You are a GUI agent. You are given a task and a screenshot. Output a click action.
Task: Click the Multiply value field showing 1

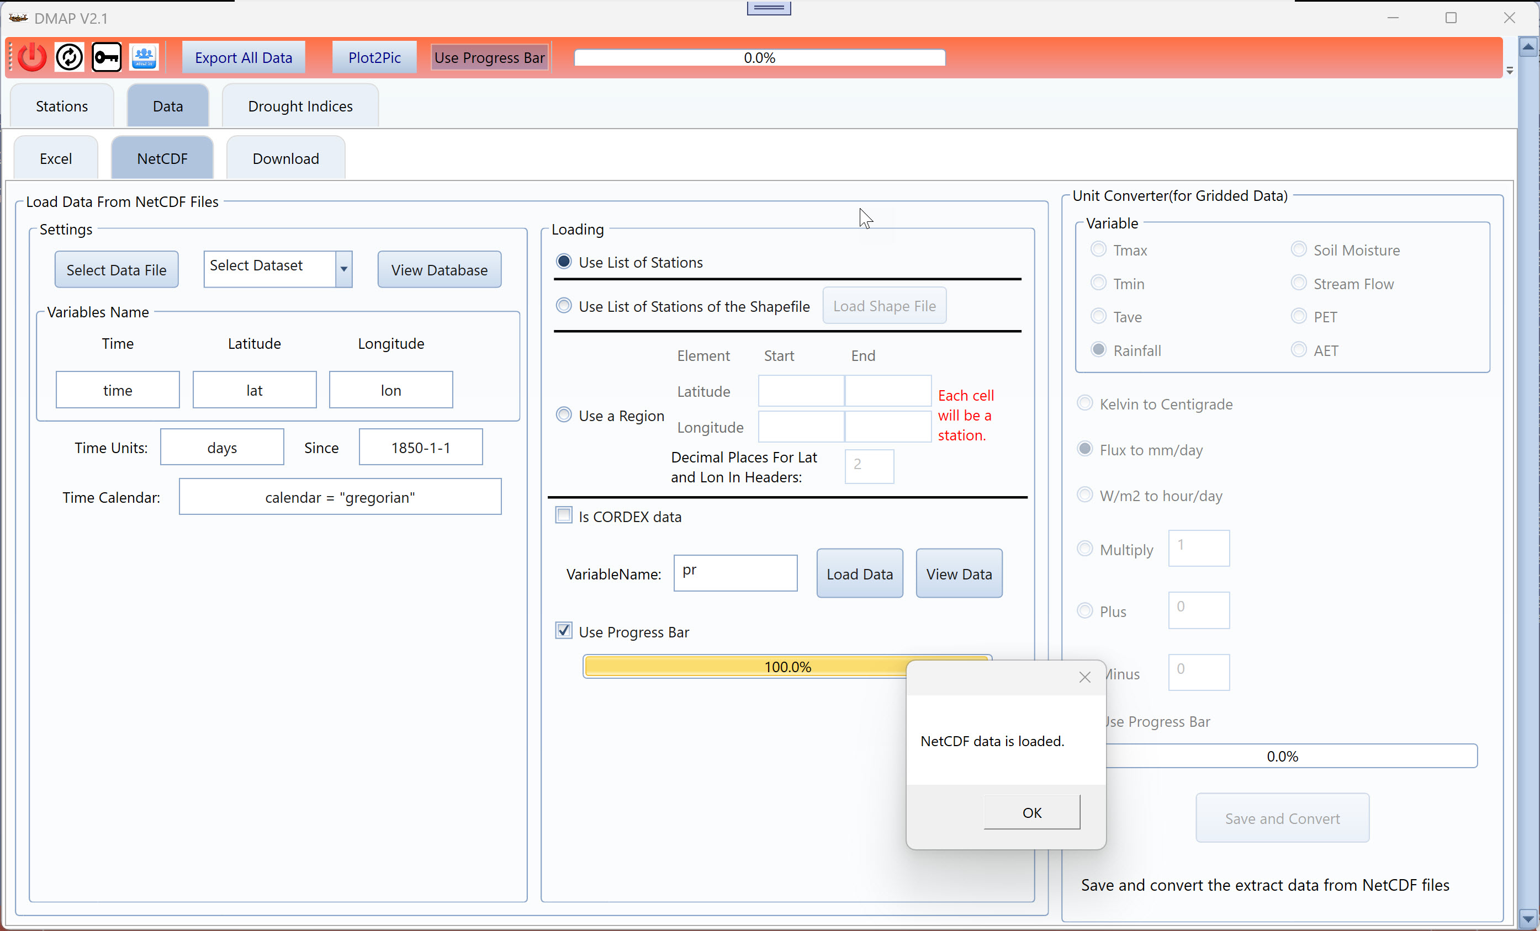[1199, 549]
